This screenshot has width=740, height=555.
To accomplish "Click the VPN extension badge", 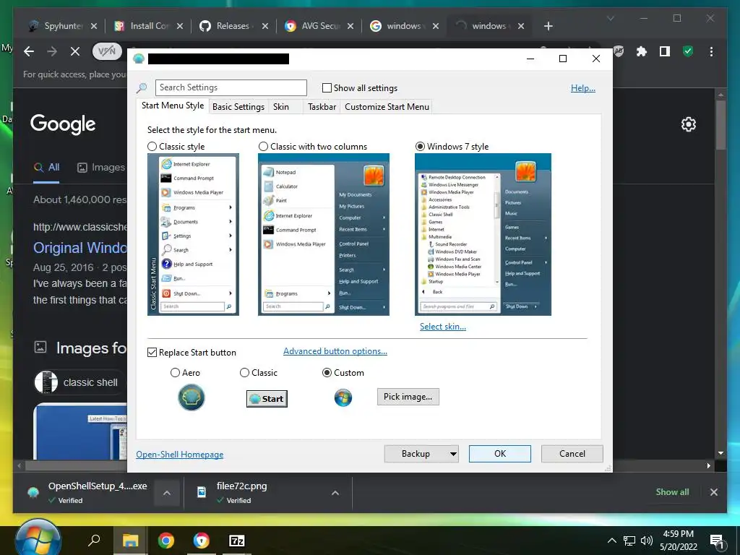I will 107,51.
